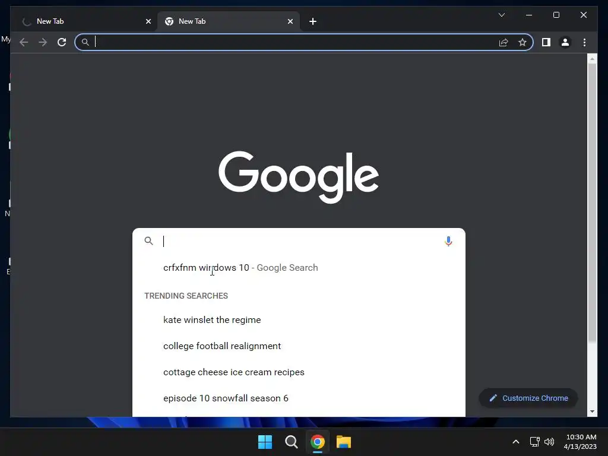Open network status in system tray
This screenshot has width=608, height=456.
pyautogui.click(x=535, y=442)
